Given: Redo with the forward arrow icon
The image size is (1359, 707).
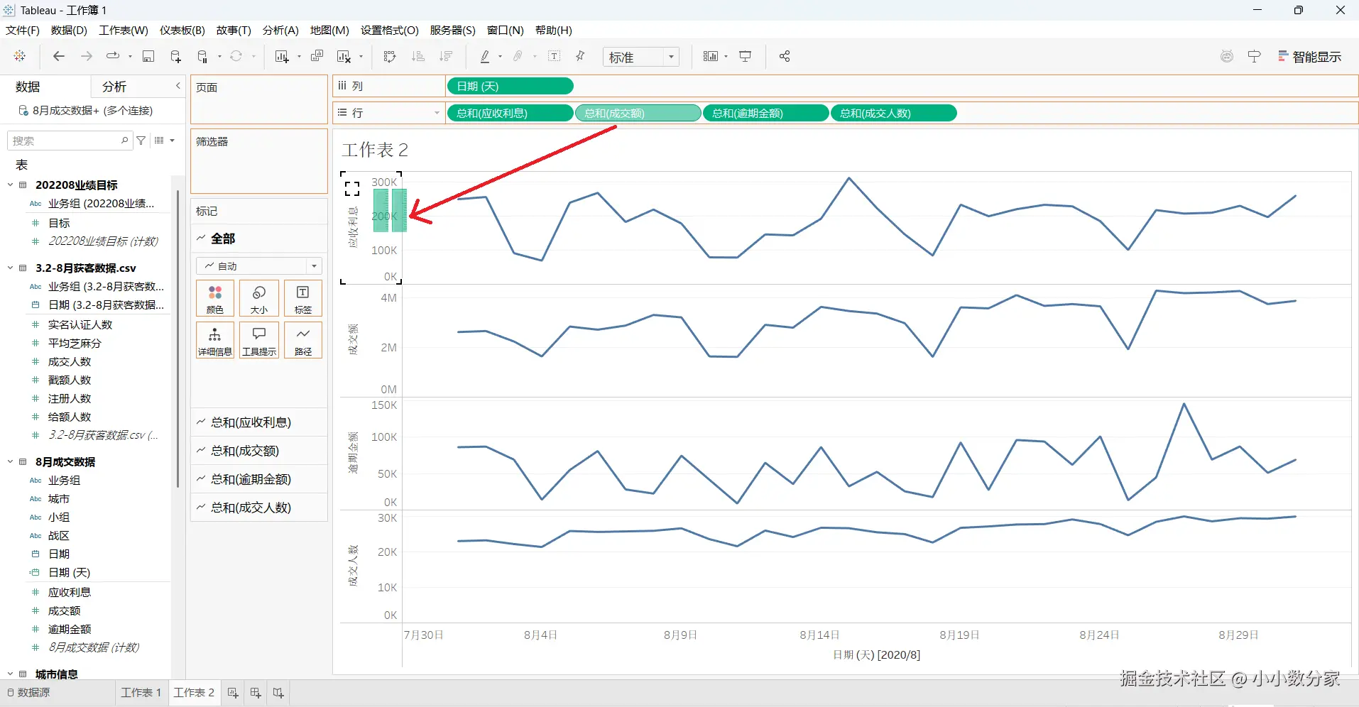Looking at the screenshot, I should [87, 56].
